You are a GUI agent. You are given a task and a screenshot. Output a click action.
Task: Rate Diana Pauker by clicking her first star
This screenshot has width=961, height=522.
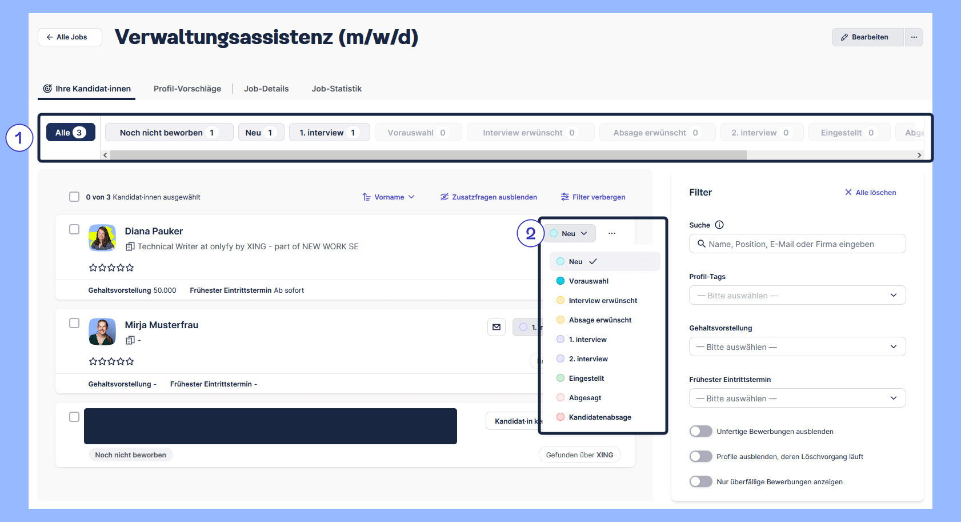(92, 267)
